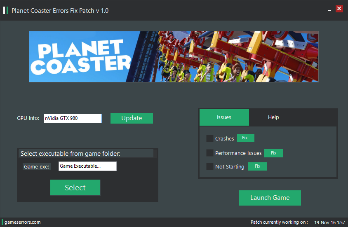Open the Help tab
Image resolution: width=348 pixels, height=227 pixels.
pos(273,117)
